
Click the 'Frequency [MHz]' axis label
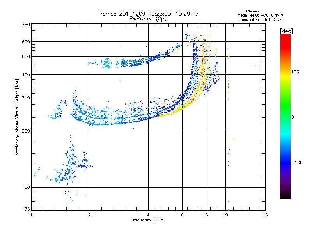[148, 220]
